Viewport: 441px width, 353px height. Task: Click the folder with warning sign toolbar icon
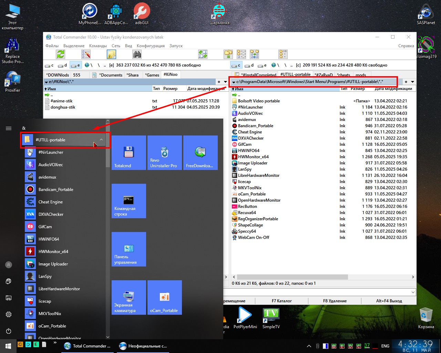(x=111, y=54)
